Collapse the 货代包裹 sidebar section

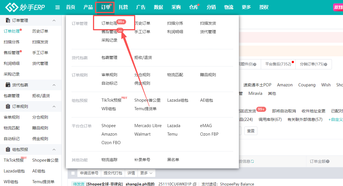click(x=54, y=85)
